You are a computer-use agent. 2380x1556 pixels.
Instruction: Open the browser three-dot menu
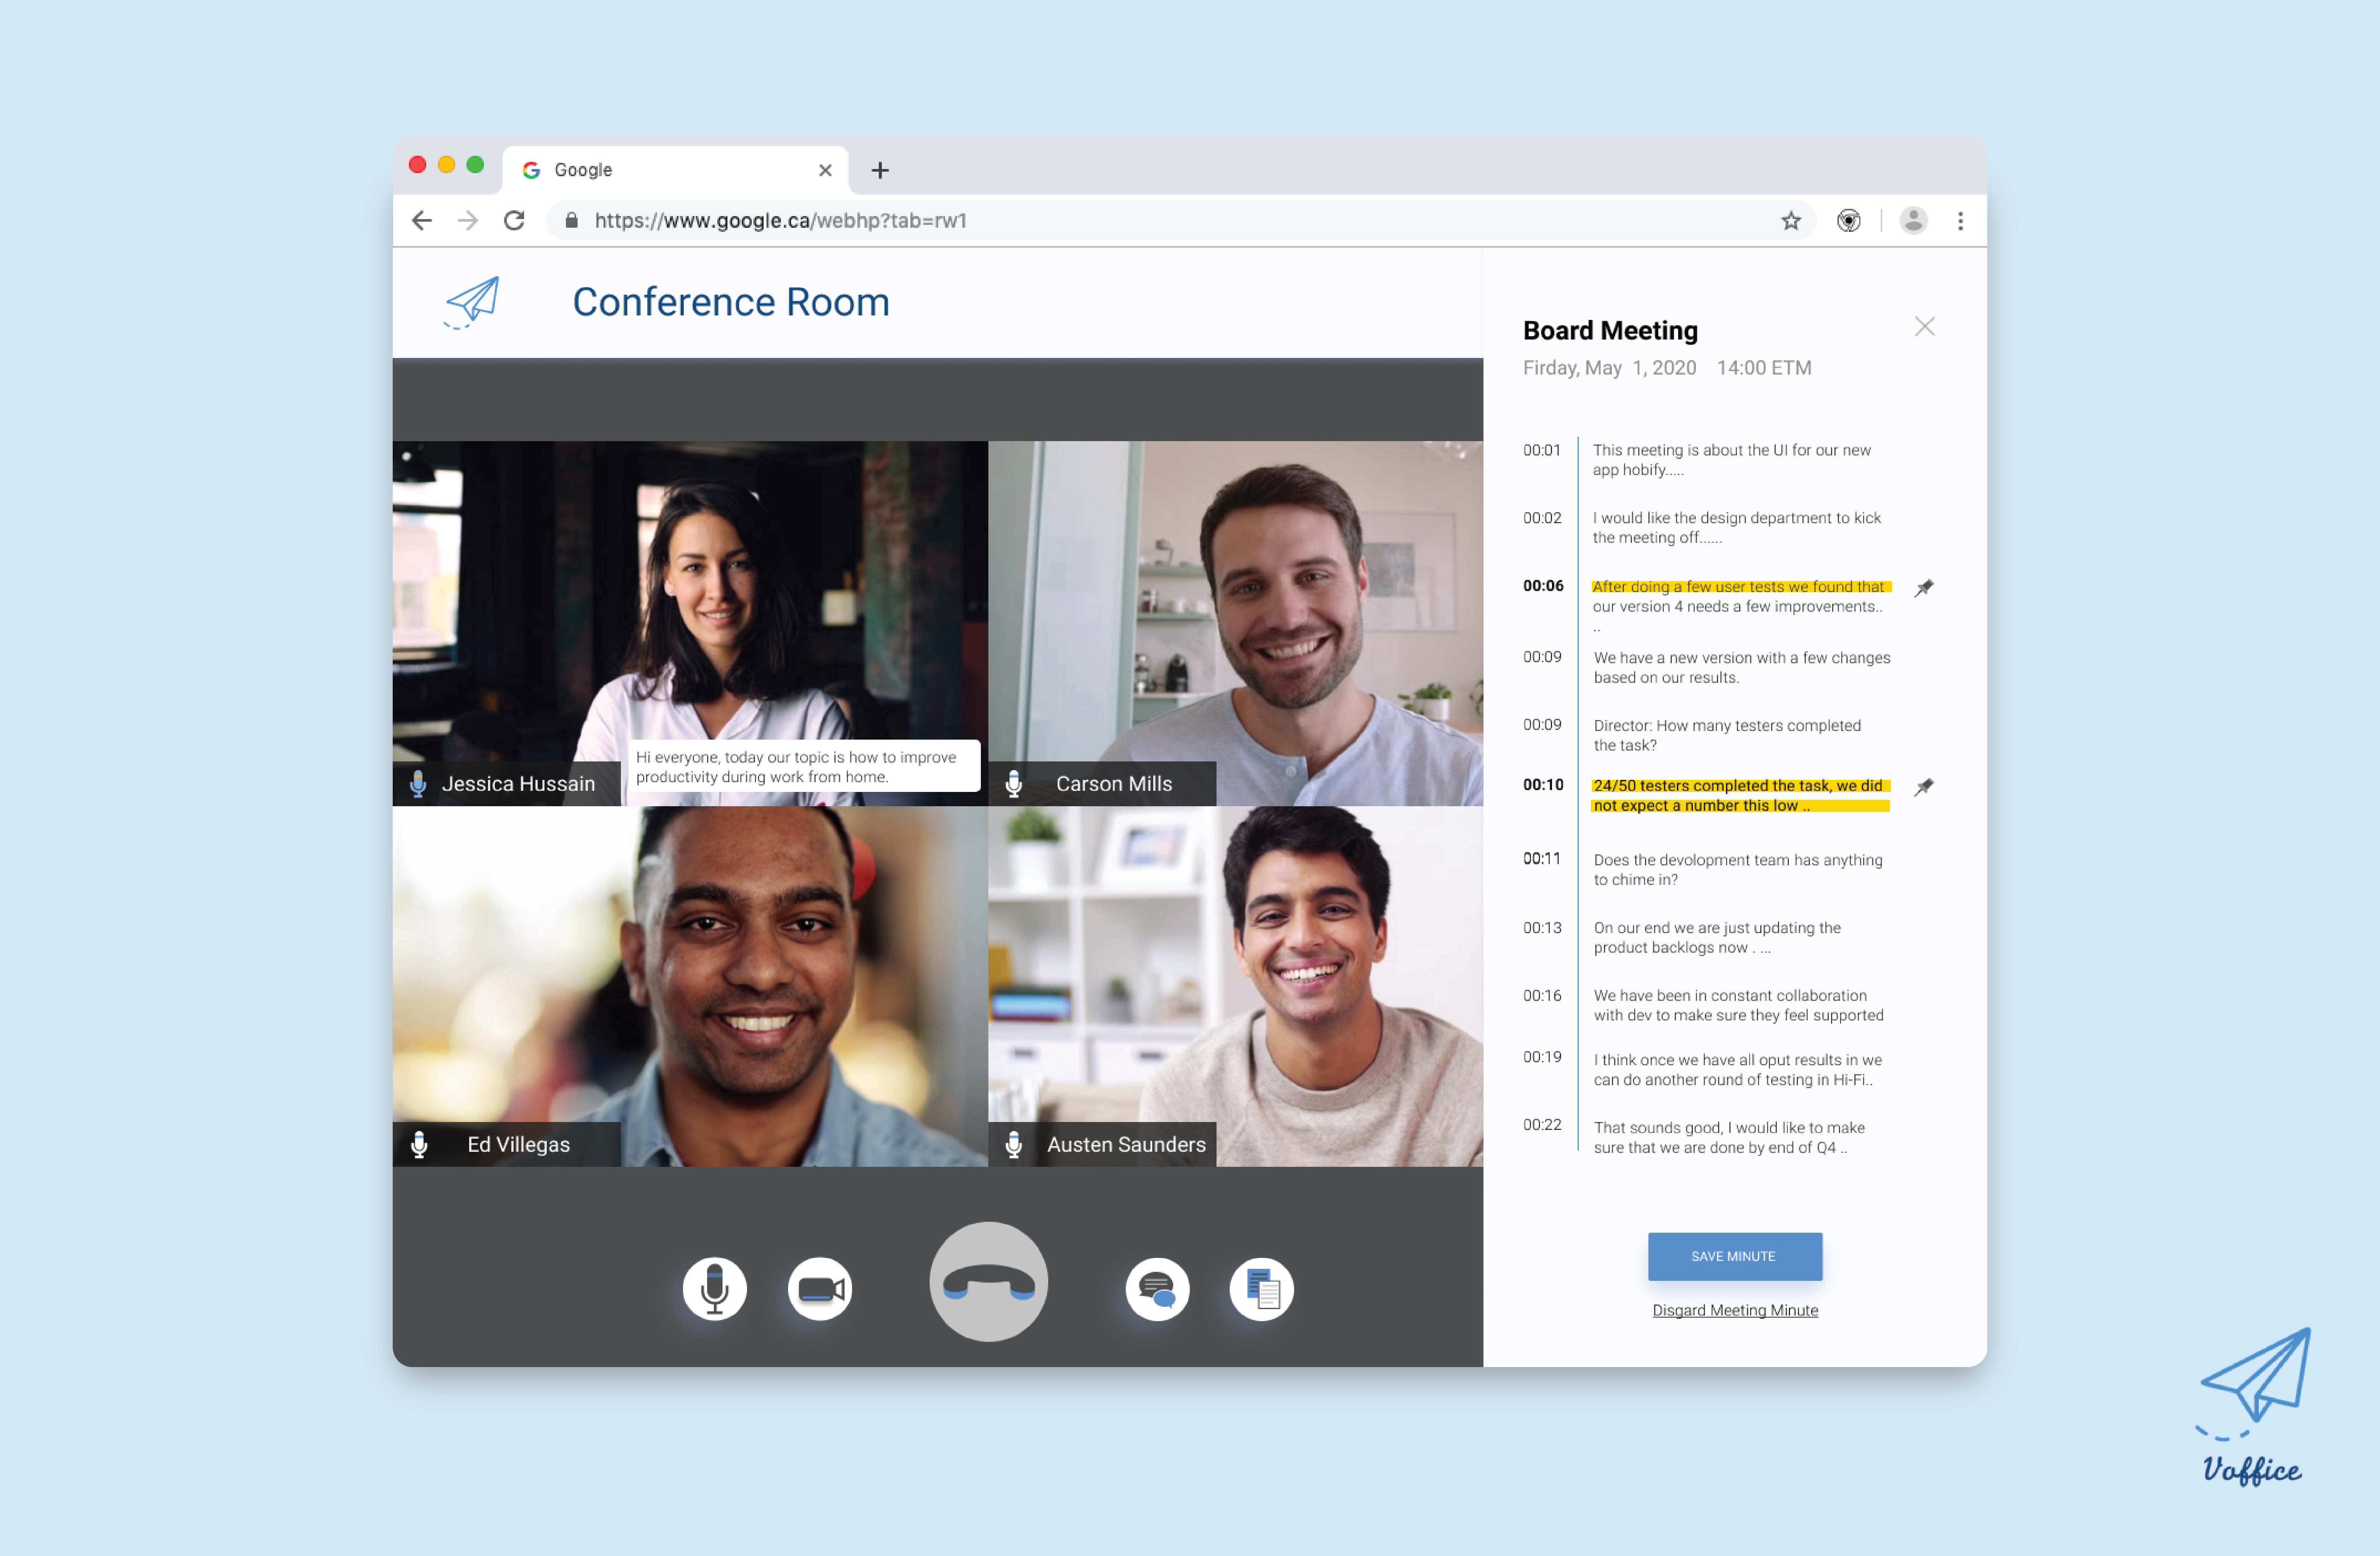point(1960,221)
